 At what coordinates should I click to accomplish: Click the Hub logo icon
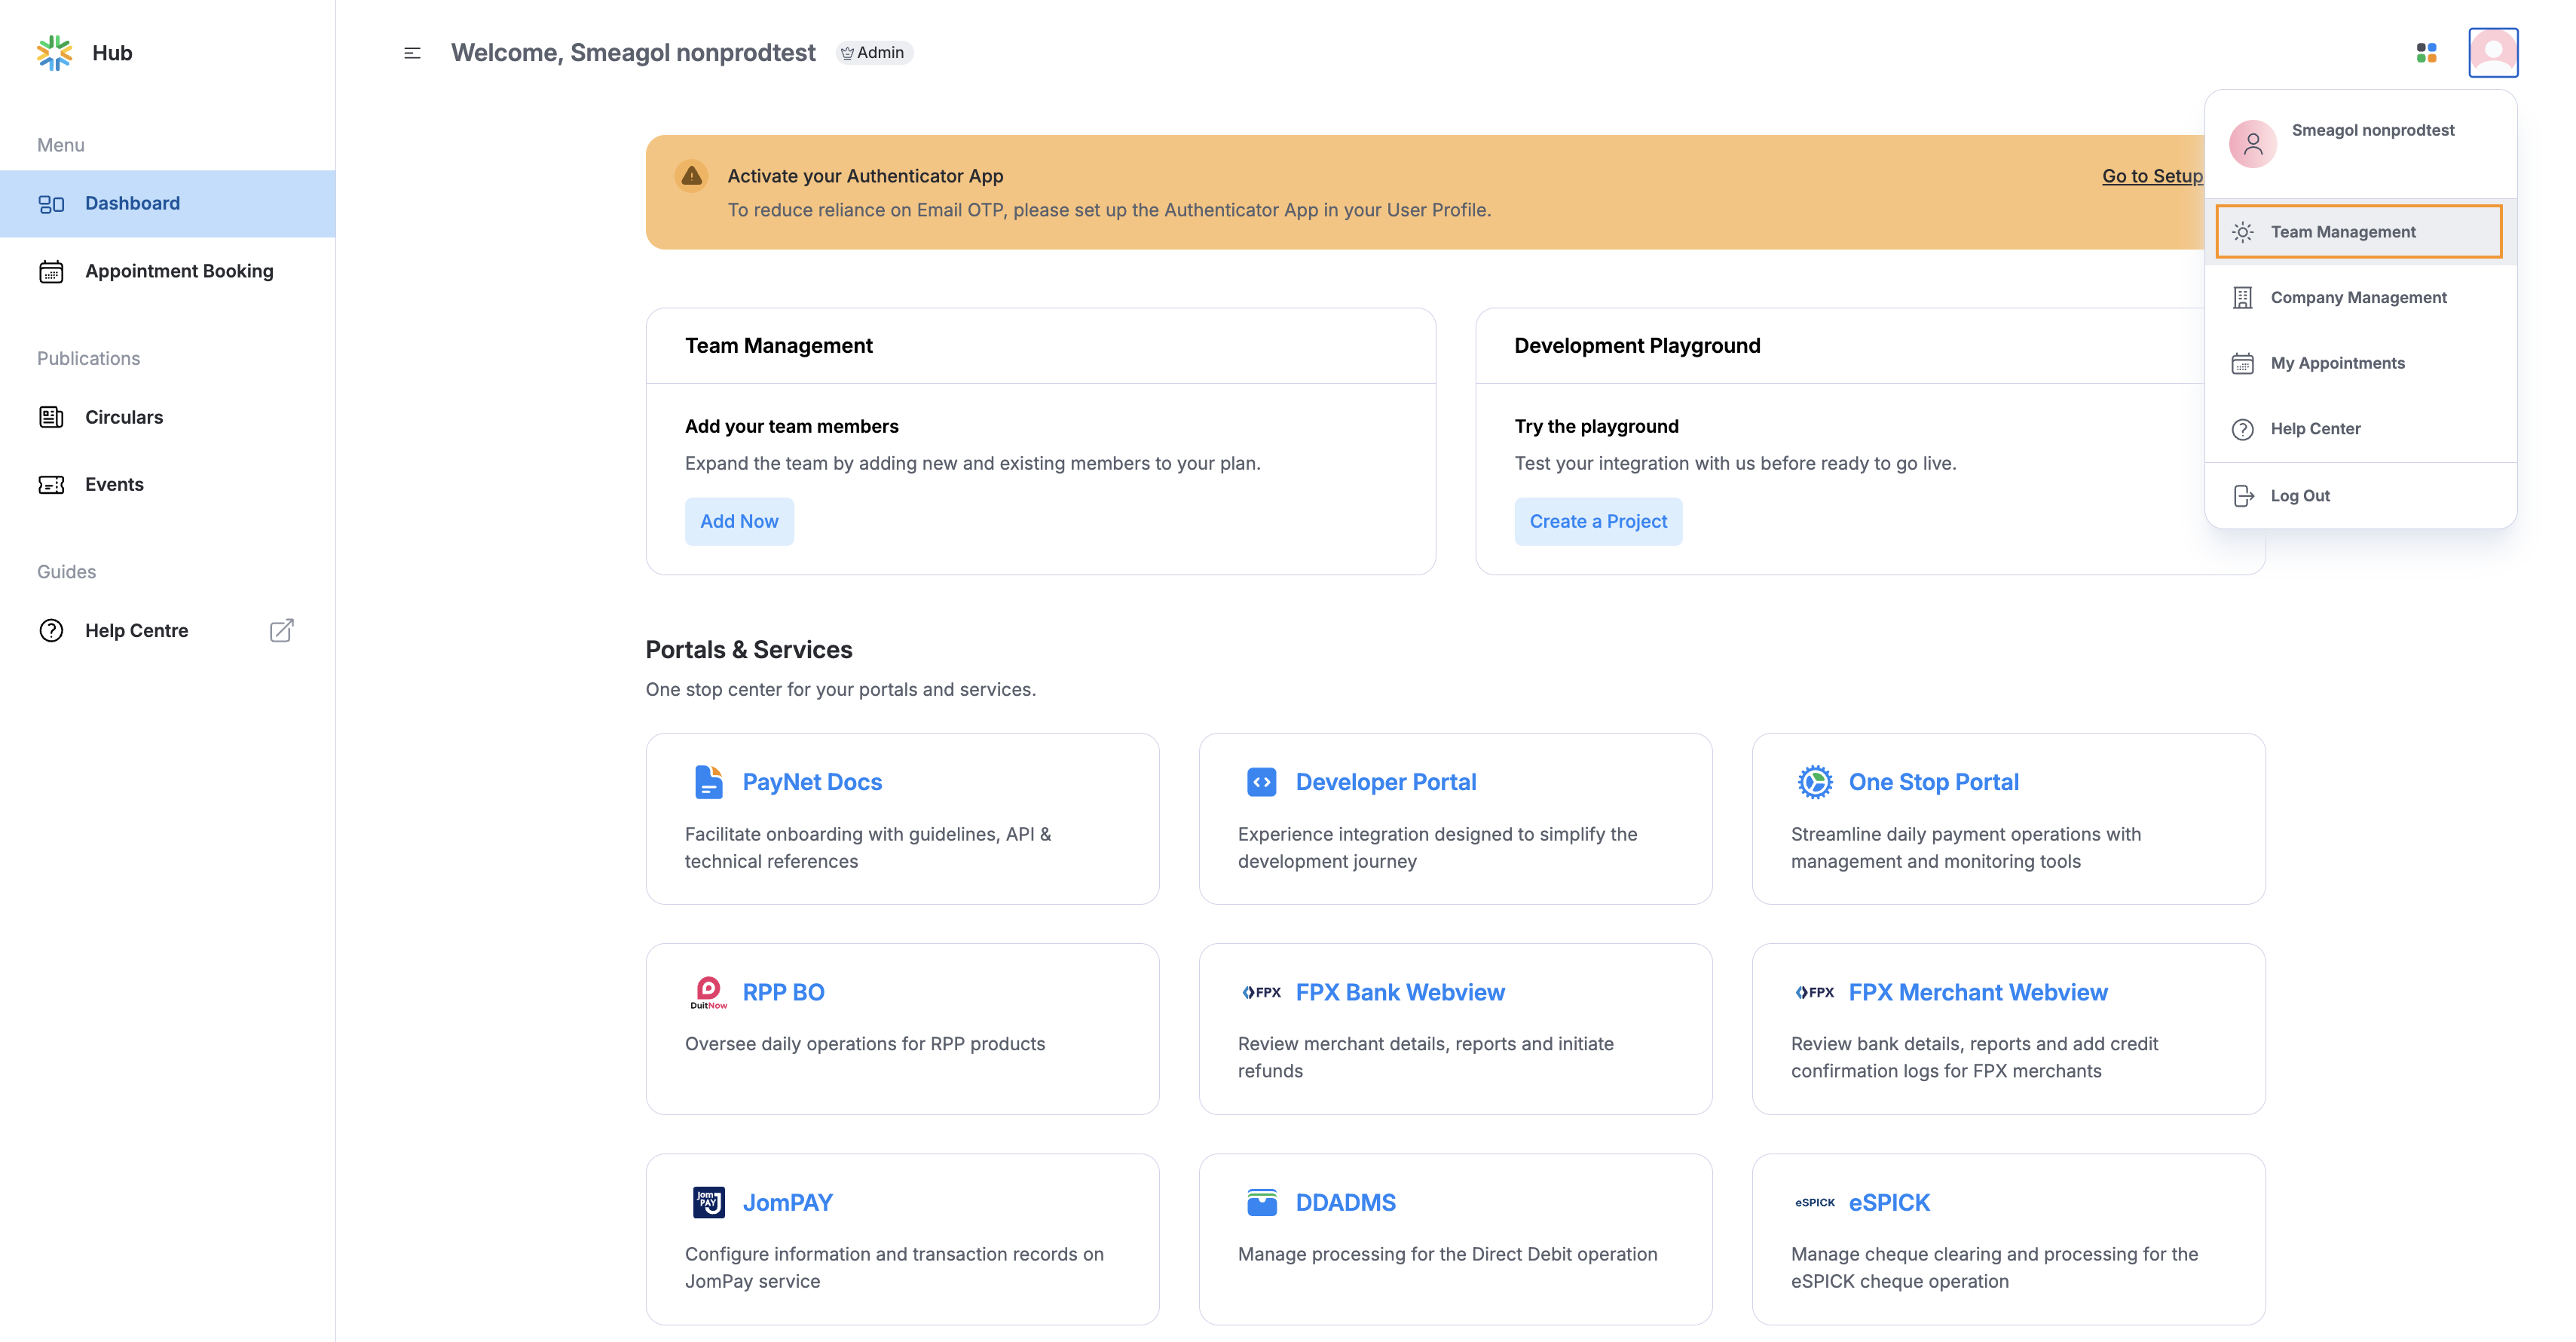pyautogui.click(x=55, y=53)
